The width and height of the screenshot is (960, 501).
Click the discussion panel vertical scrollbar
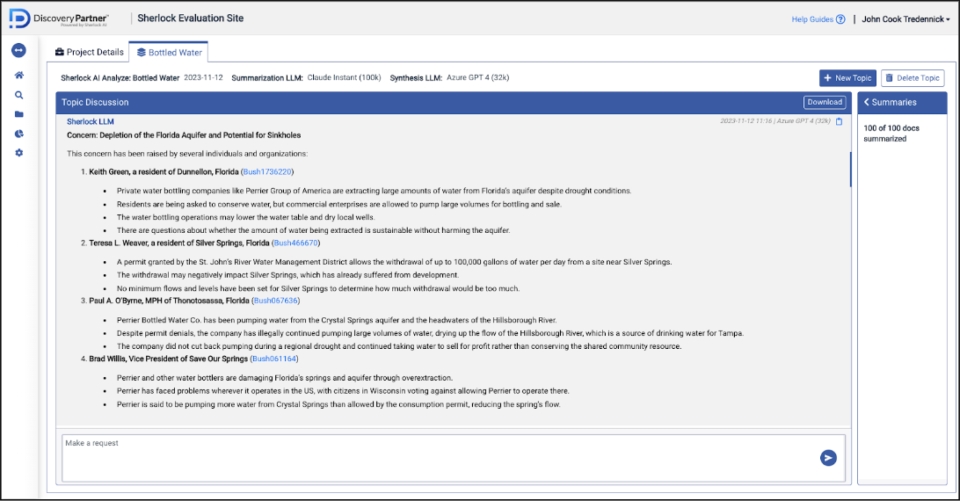click(850, 169)
